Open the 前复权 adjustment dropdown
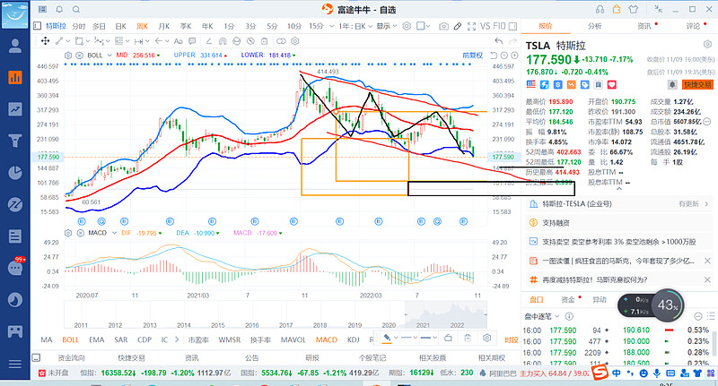The width and height of the screenshot is (718, 386). pos(473,56)
